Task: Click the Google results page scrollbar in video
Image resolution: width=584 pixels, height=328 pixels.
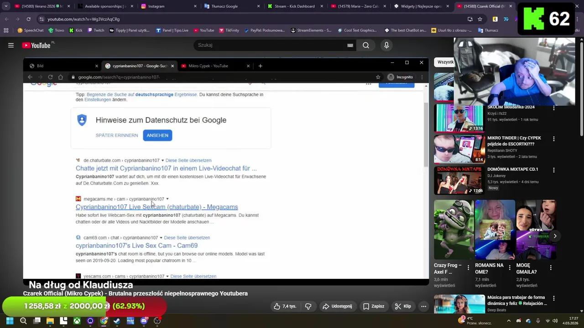Action: point(426,134)
